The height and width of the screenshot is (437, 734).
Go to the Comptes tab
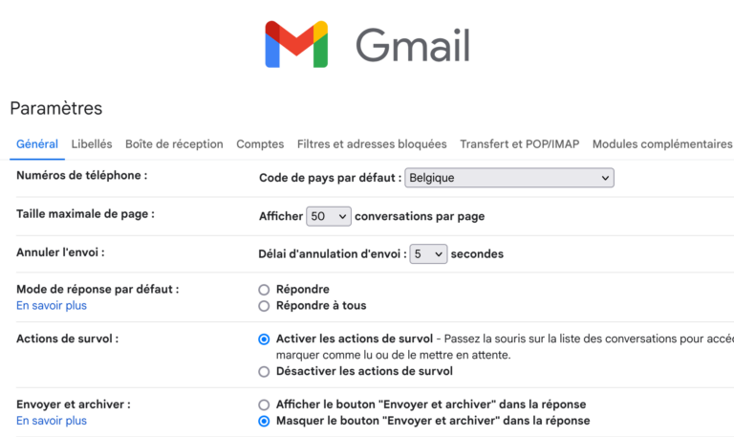point(260,144)
